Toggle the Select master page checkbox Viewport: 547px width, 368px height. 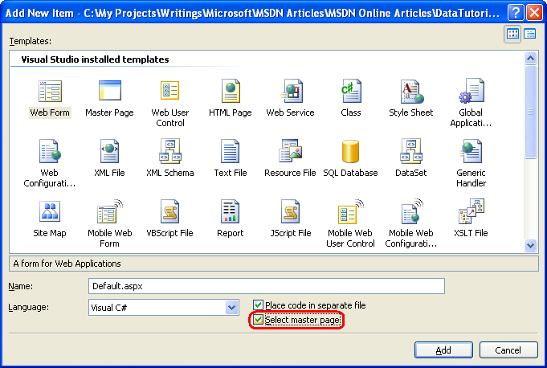tap(258, 320)
